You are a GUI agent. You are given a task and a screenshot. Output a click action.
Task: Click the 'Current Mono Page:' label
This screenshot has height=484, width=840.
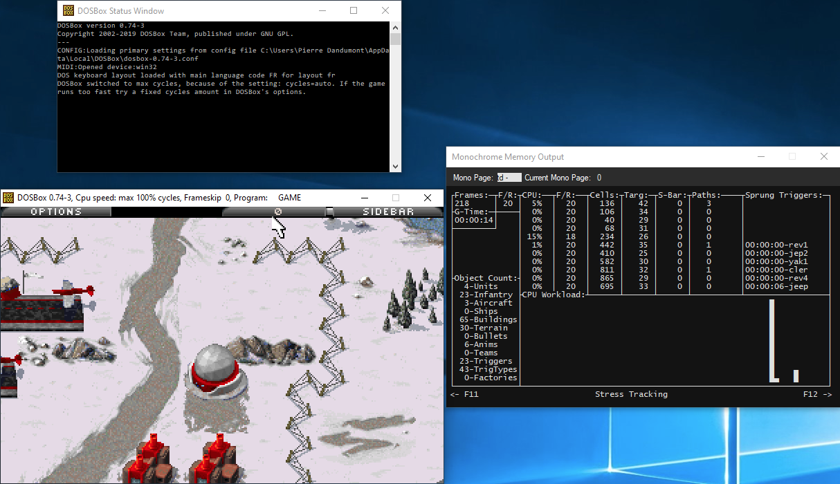[558, 178]
